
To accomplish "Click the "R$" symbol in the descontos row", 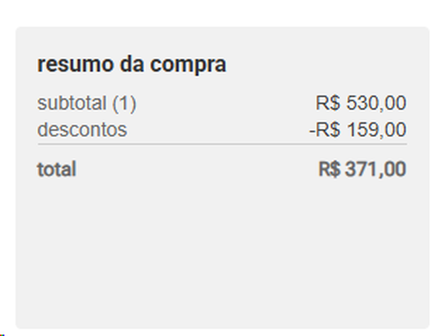I will [328, 129].
